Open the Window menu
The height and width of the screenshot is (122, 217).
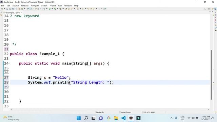(x=68, y=6)
